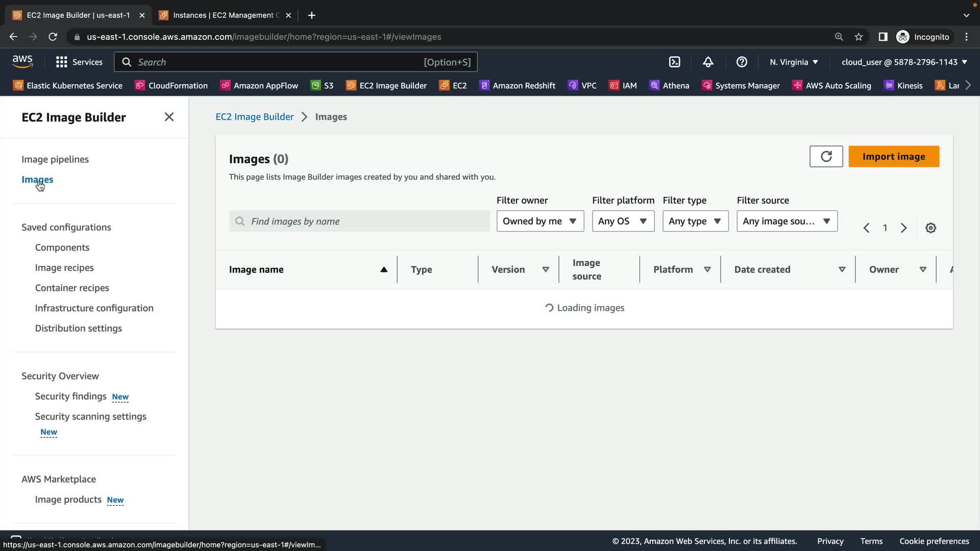The image size is (980, 551).
Task: Open the N. Virginia region selector
Action: pos(794,62)
